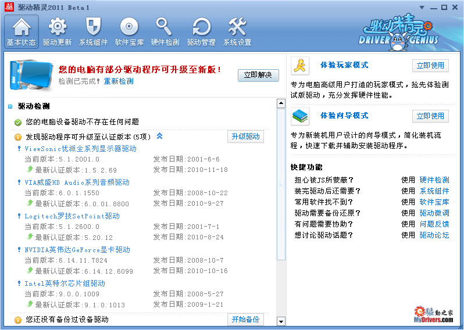Open 驱动管理 refresh icon
The image size is (464, 330).
point(201,31)
